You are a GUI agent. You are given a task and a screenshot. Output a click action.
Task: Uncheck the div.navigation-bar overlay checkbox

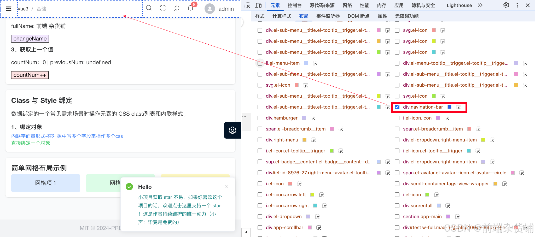pyautogui.click(x=397, y=107)
